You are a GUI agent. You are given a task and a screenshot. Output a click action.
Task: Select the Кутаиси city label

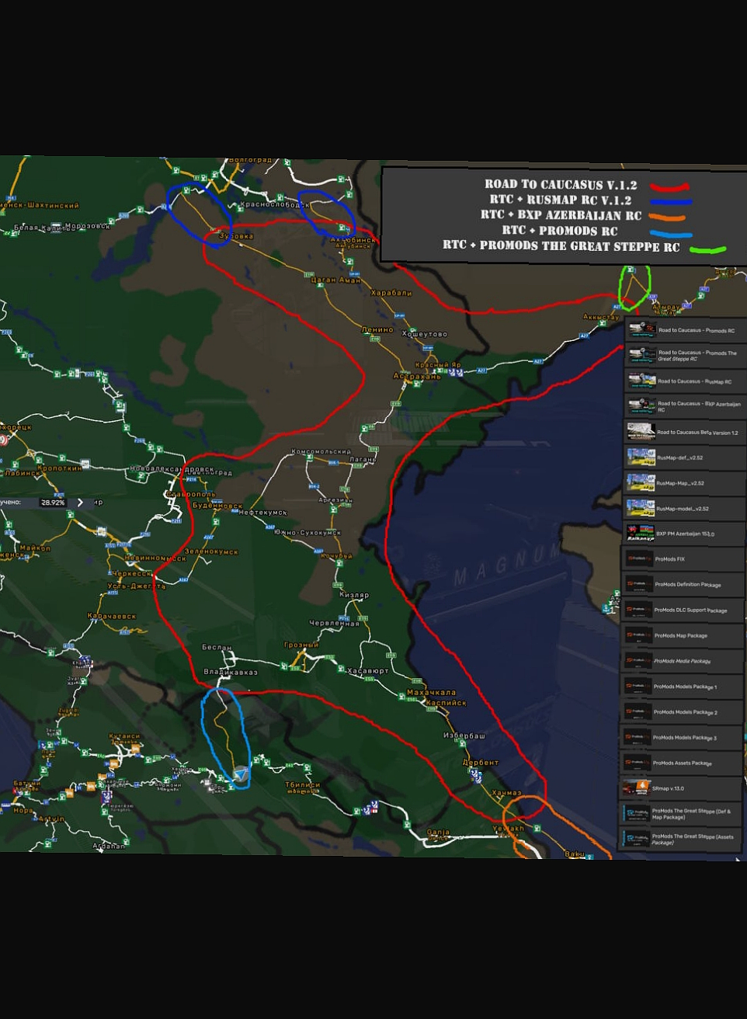124,736
